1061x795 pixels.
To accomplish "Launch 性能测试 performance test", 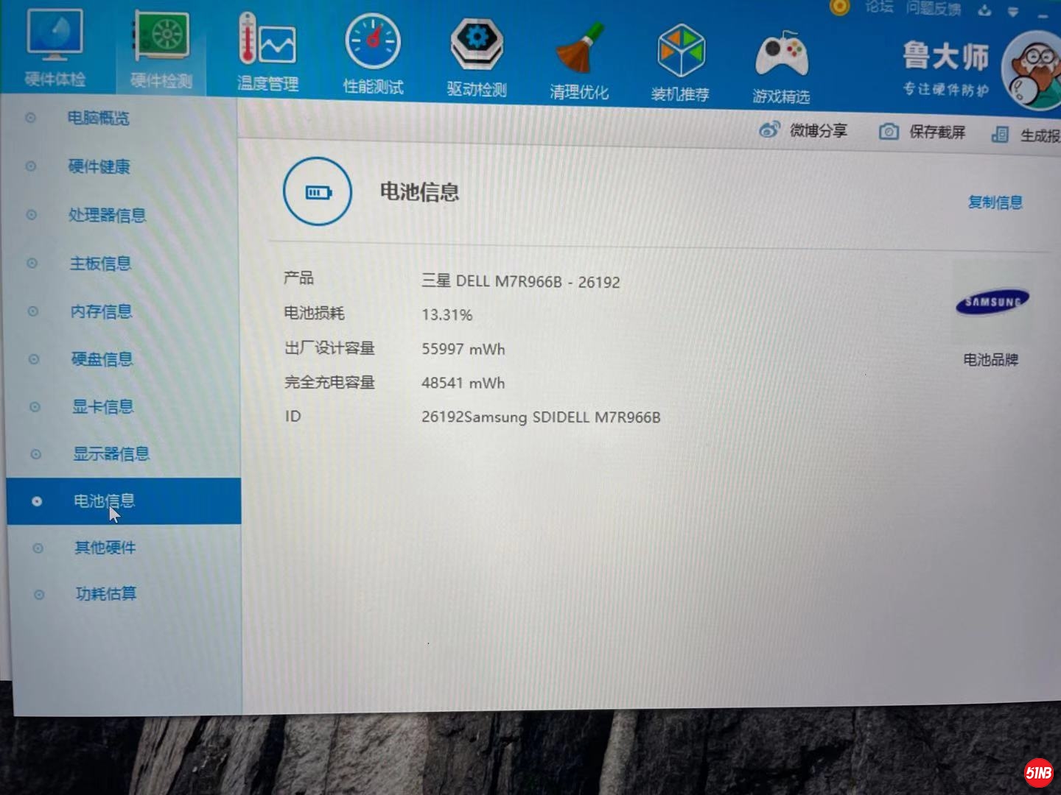I will (x=373, y=41).
